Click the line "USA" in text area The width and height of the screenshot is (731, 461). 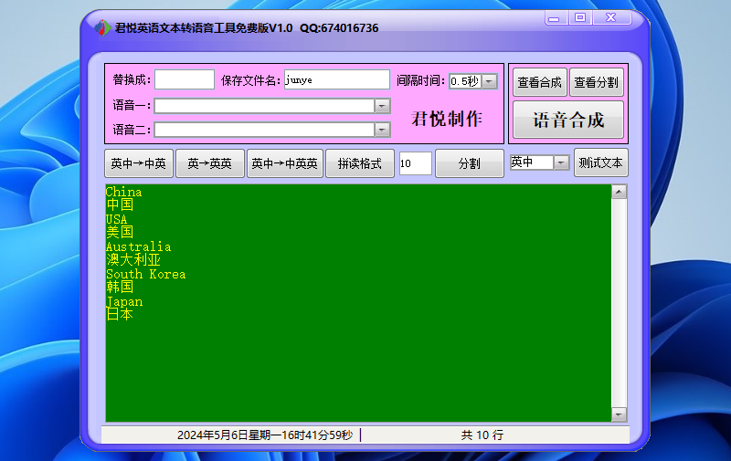point(117,219)
